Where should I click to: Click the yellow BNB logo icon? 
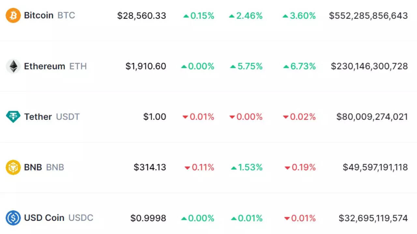coord(13,167)
